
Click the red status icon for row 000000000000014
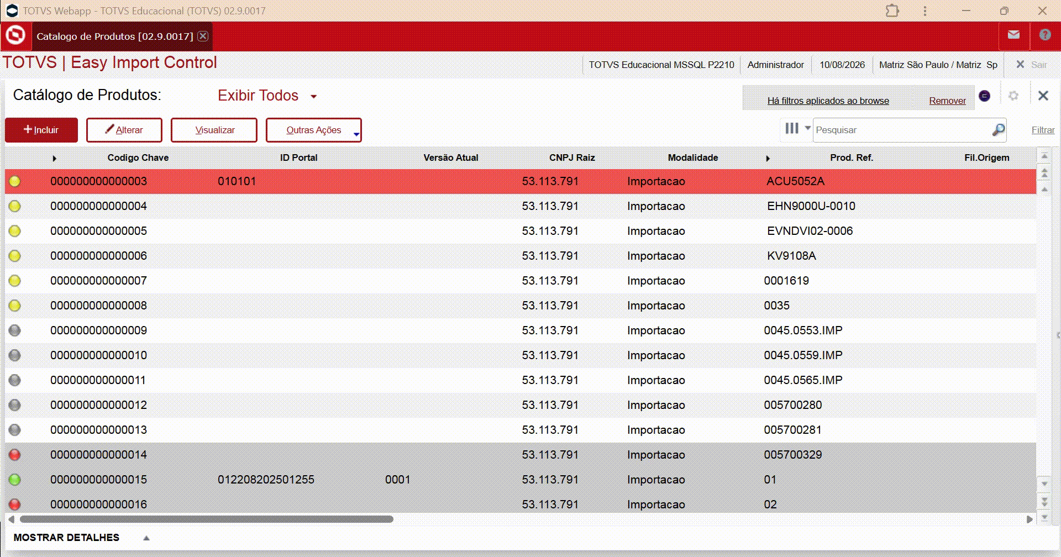[x=15, y=455]
